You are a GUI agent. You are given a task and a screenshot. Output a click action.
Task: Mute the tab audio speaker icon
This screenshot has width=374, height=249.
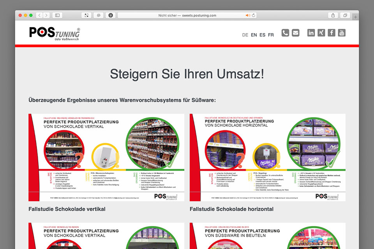[x=247, y=15]
